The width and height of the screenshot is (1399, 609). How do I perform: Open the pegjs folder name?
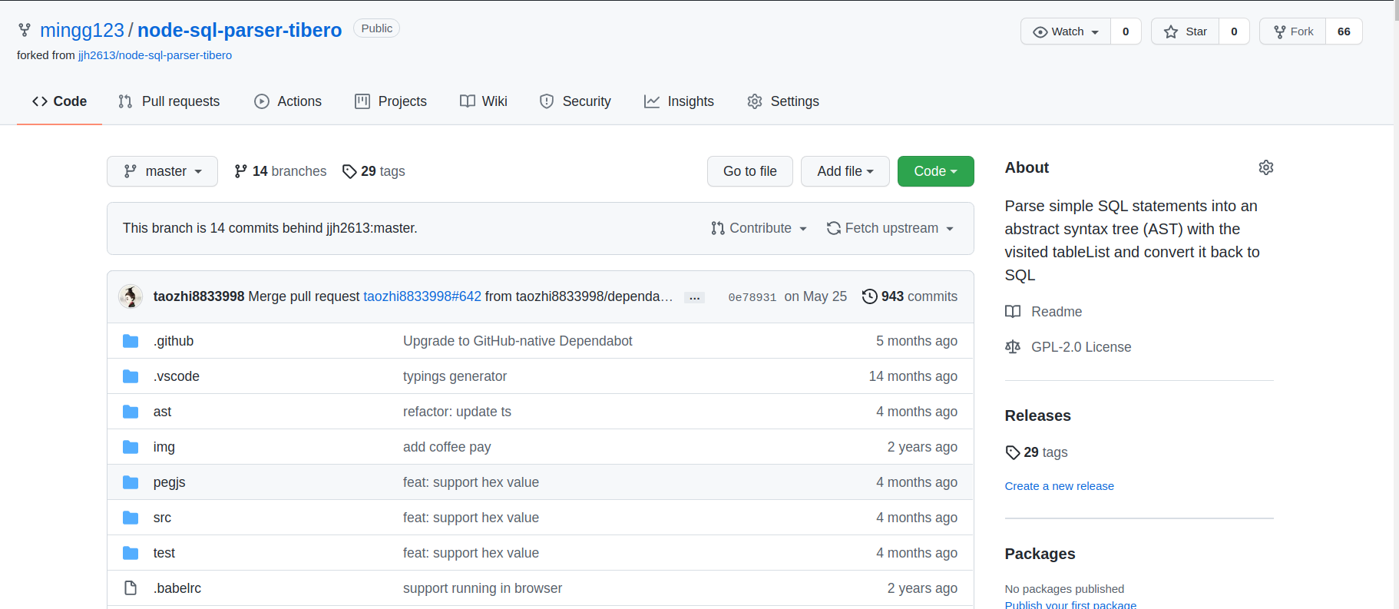point(169,482)
